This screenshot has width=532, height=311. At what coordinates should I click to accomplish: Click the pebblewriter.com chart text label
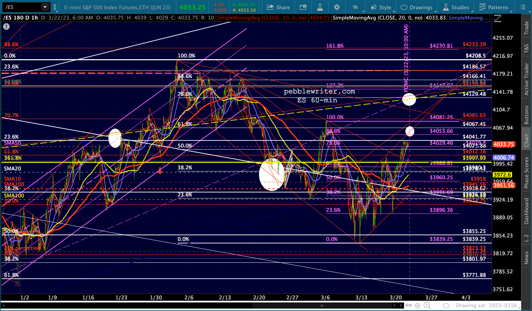tap(320, 91)
